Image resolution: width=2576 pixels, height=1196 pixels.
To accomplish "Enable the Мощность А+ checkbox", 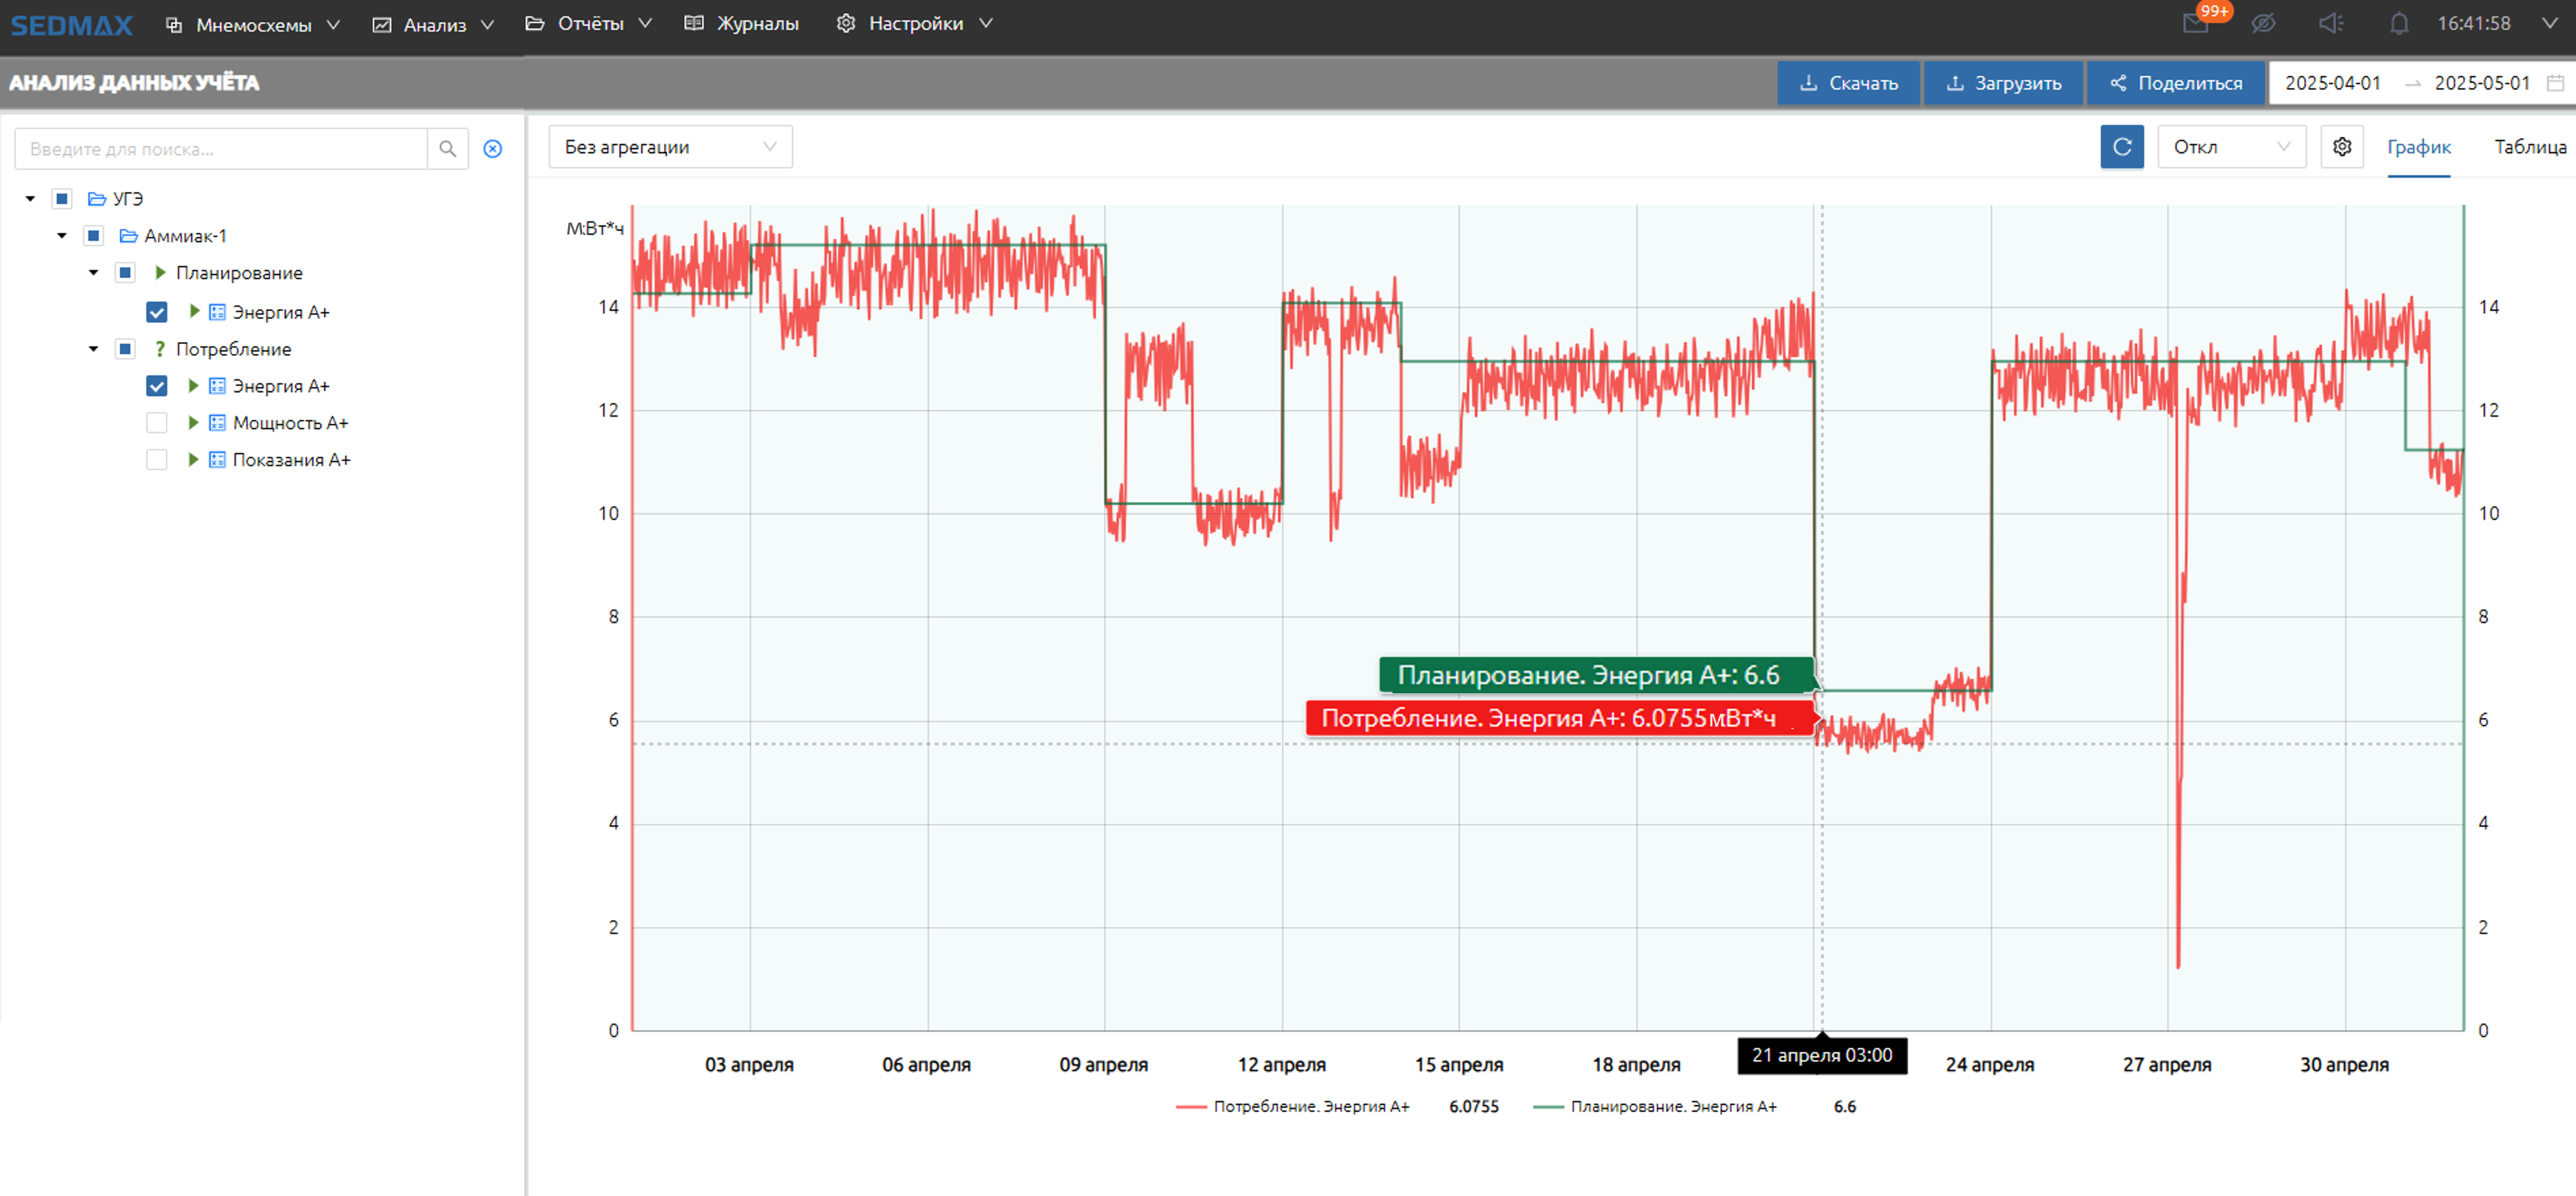I will pos(157,423).
